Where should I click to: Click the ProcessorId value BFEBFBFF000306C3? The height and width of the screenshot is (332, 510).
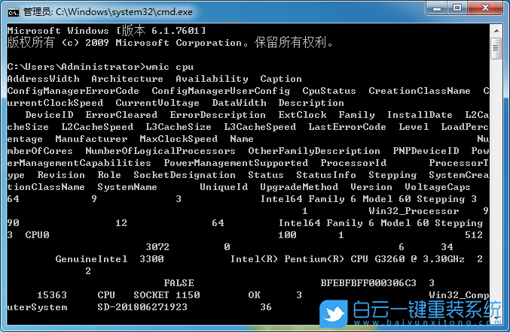(x=368, y=283)
